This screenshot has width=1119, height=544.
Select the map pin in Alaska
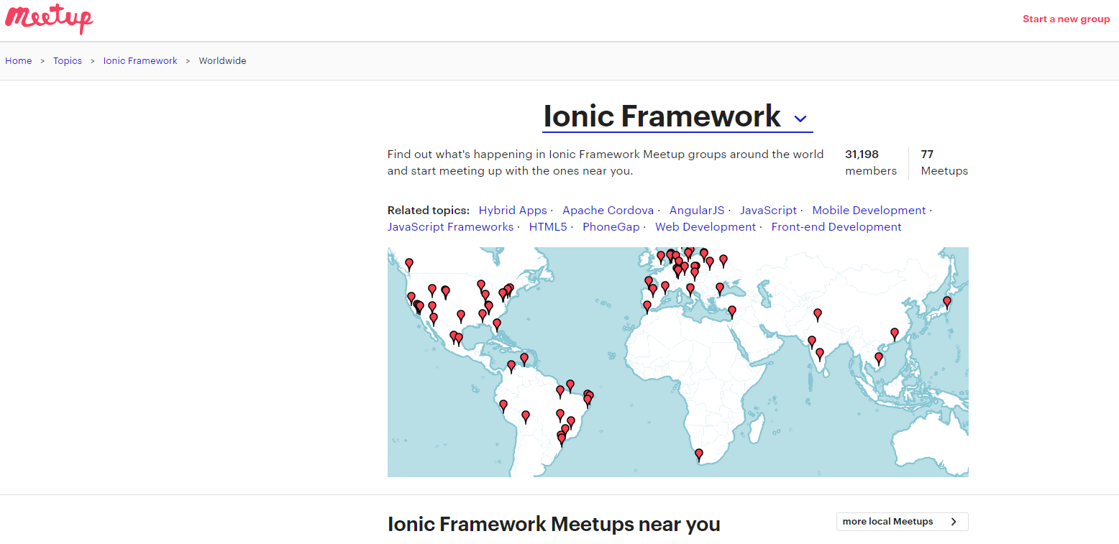click(409, 263)
